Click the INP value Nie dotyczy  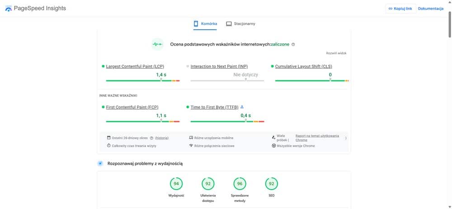pos(245,74)
